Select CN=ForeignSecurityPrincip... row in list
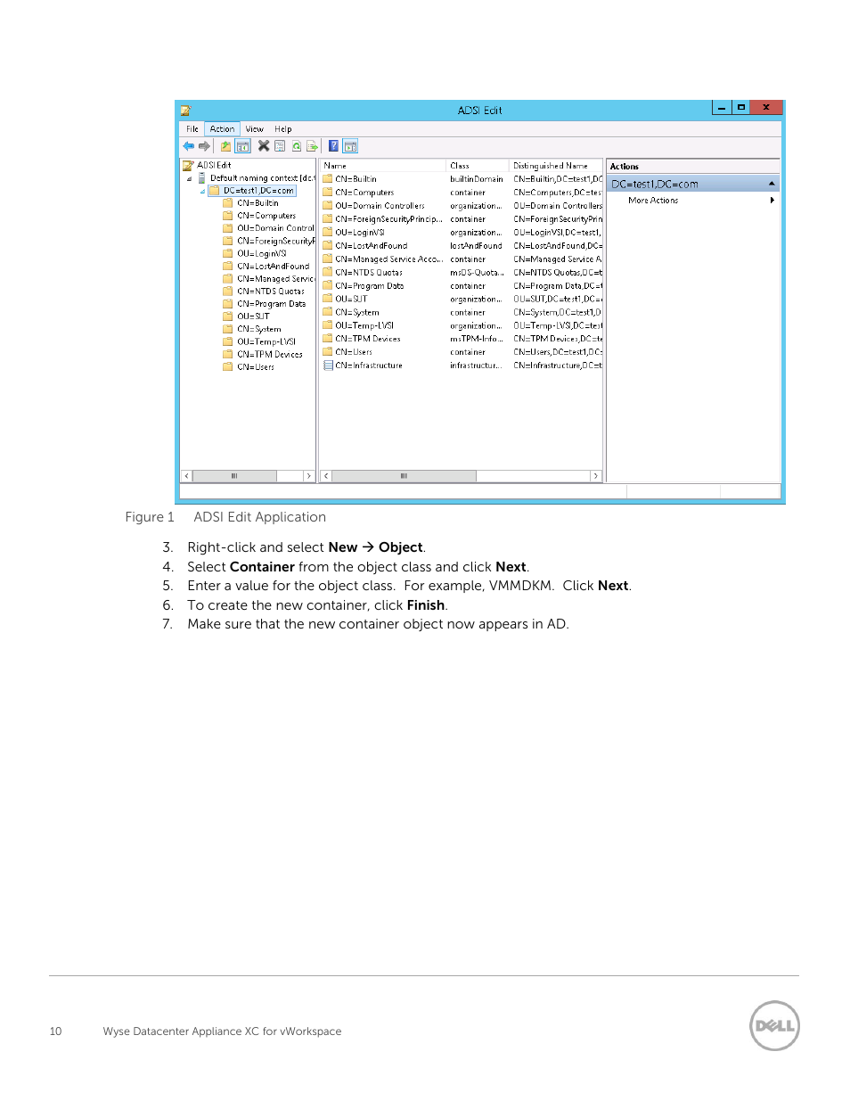This screenshot has height=1101, width=850. (x=462, y=218)
